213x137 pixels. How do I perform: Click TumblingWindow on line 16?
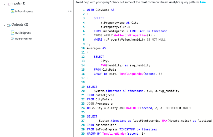pos(131,74)
